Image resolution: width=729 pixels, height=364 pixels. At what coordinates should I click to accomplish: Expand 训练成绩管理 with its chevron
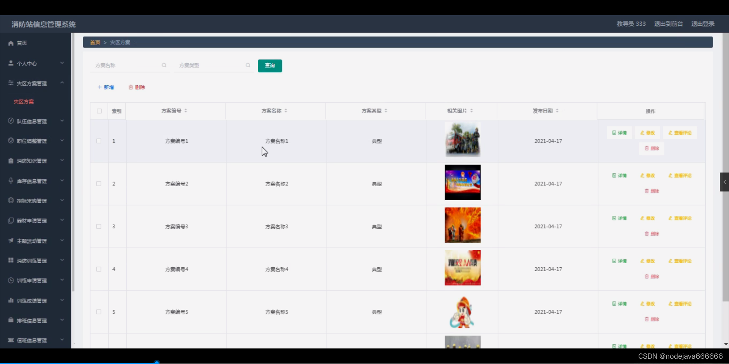(x=62, y=300)
